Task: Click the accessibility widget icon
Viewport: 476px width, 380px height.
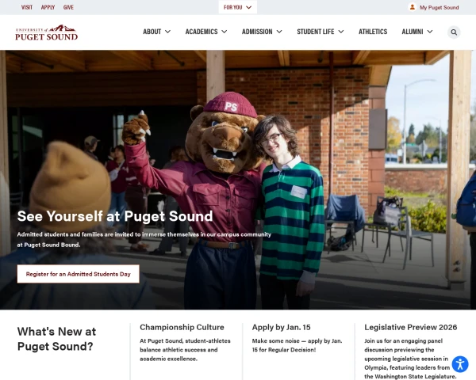Action: coord(460,364)
